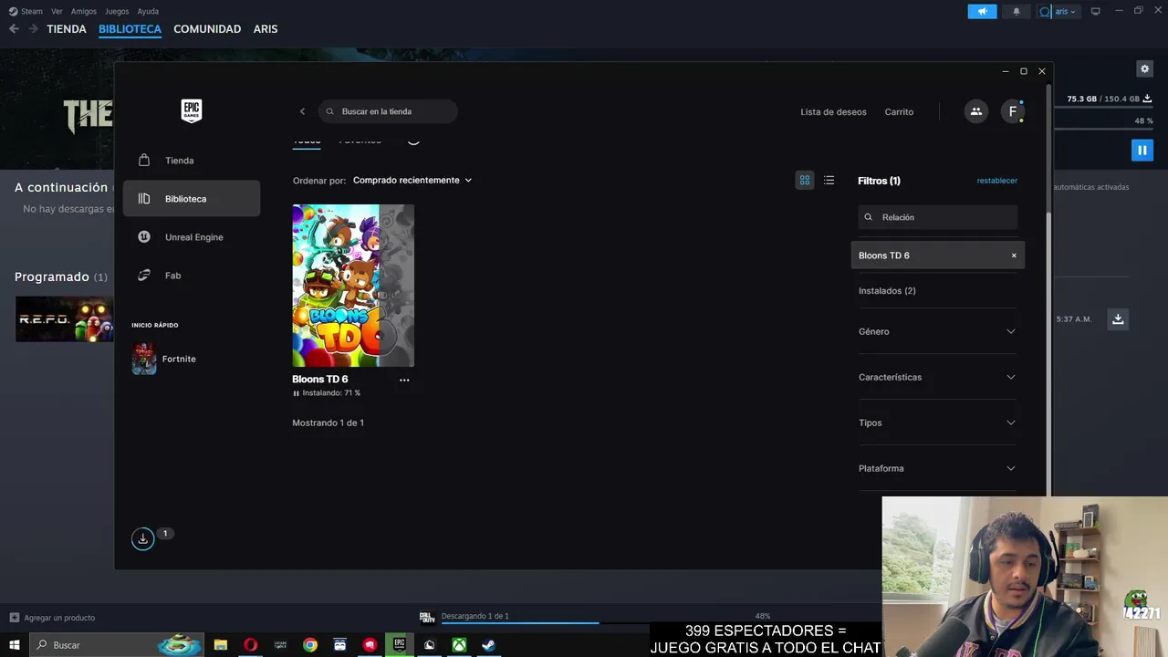
Task: Go to Steam TIENDA tab
Action: 67,29
